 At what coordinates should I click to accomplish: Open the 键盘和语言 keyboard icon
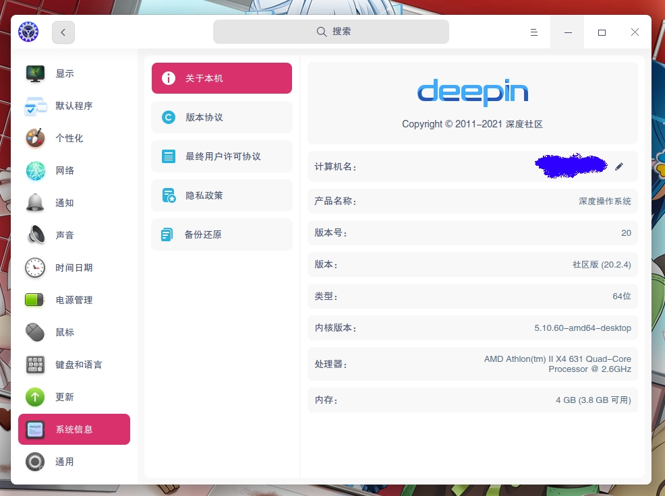pos(35,365)
